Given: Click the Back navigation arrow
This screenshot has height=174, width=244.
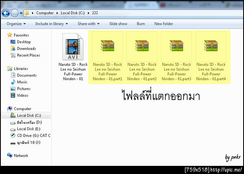Looking at the screenshot, I should pos(6,13).
